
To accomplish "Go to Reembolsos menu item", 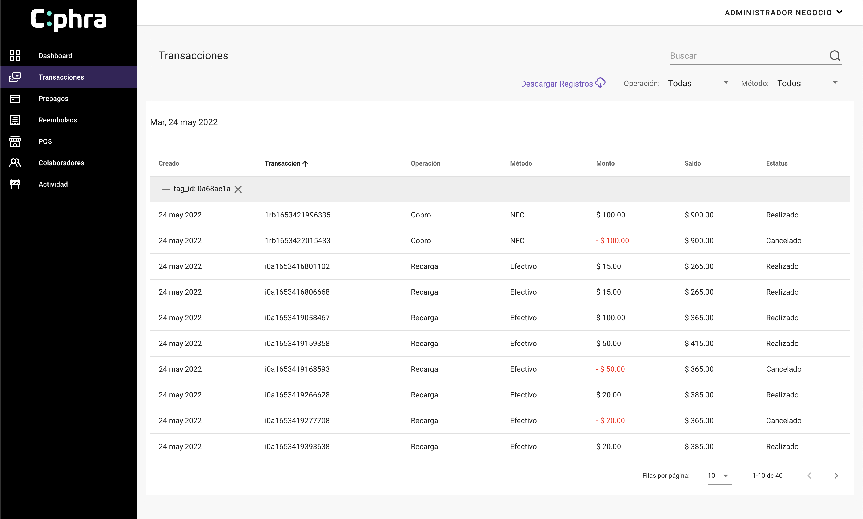I will (x=58, y=120).
